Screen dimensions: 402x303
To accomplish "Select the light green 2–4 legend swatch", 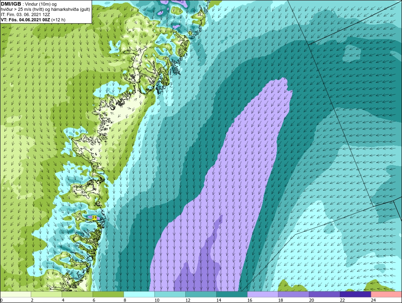I will [46, 294].
